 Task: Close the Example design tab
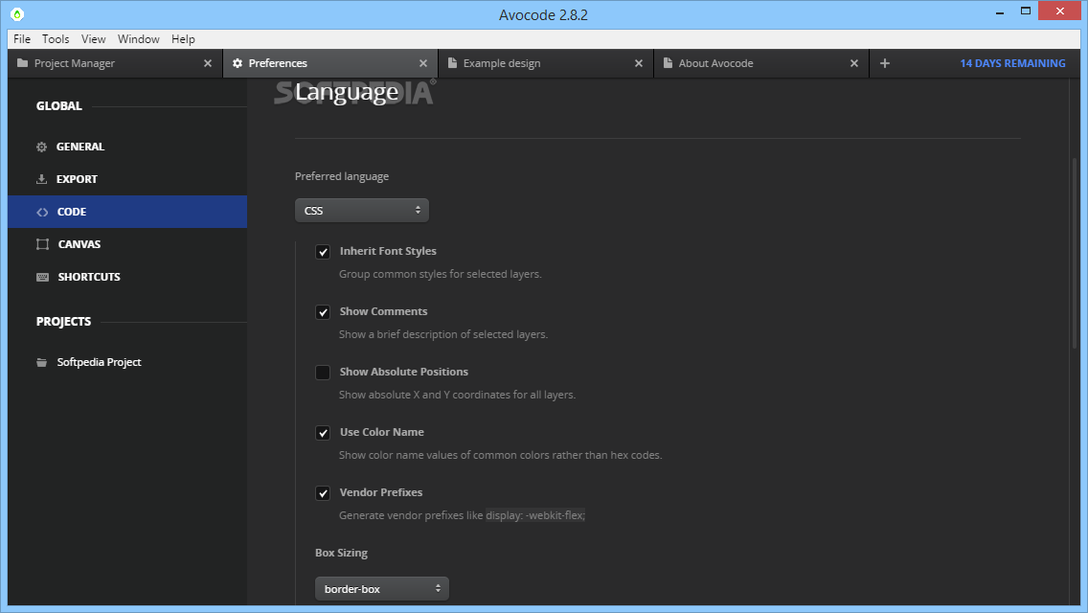click(x=639, y=63)
